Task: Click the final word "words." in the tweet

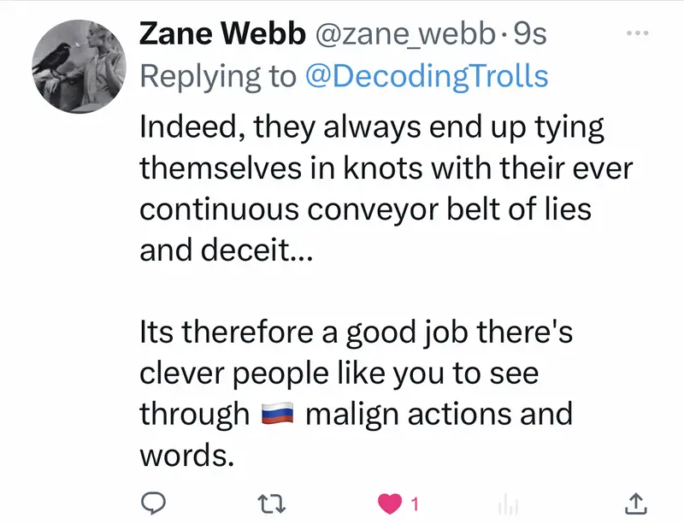Action: click(x=186, y=455)
